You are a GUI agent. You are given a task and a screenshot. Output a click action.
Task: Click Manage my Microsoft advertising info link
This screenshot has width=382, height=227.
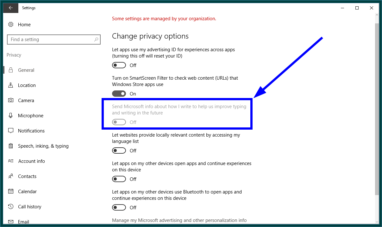[x=179, y=220]
